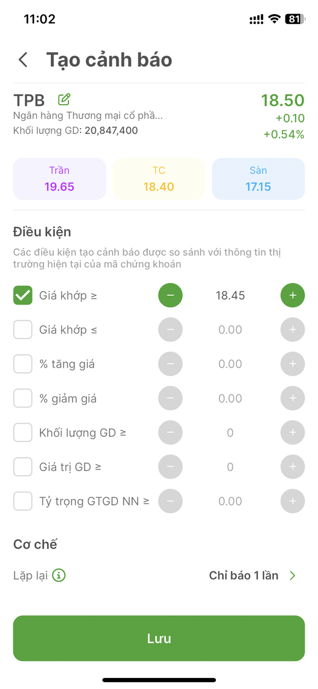Open the Chỉ báo 1 lần repeat options
Image resolution: width=318 pixels, height=689 pixels.
click(x=253, y=575)
